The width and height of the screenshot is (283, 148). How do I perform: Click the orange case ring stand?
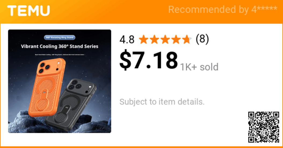tap(43, 100)
